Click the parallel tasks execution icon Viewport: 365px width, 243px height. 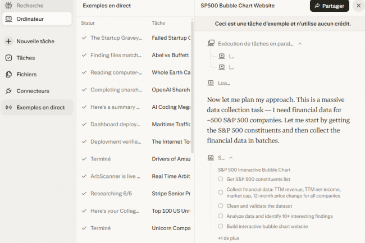coord(211,43)
